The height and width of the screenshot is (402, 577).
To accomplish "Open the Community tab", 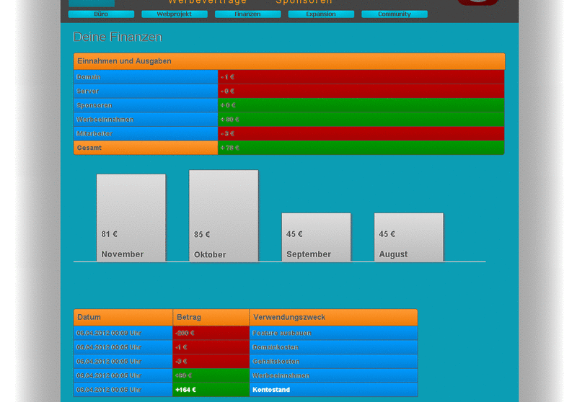I will pyautogui.click(x=395, y=14).
